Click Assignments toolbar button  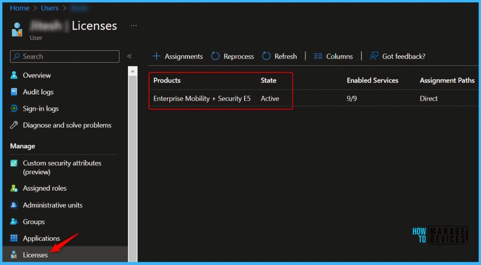[177, 56]
